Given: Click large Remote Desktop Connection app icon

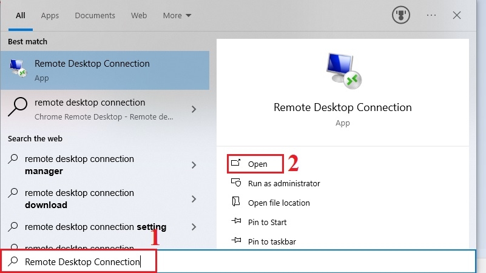Looking at the screenshot, I should pos(343,71).
